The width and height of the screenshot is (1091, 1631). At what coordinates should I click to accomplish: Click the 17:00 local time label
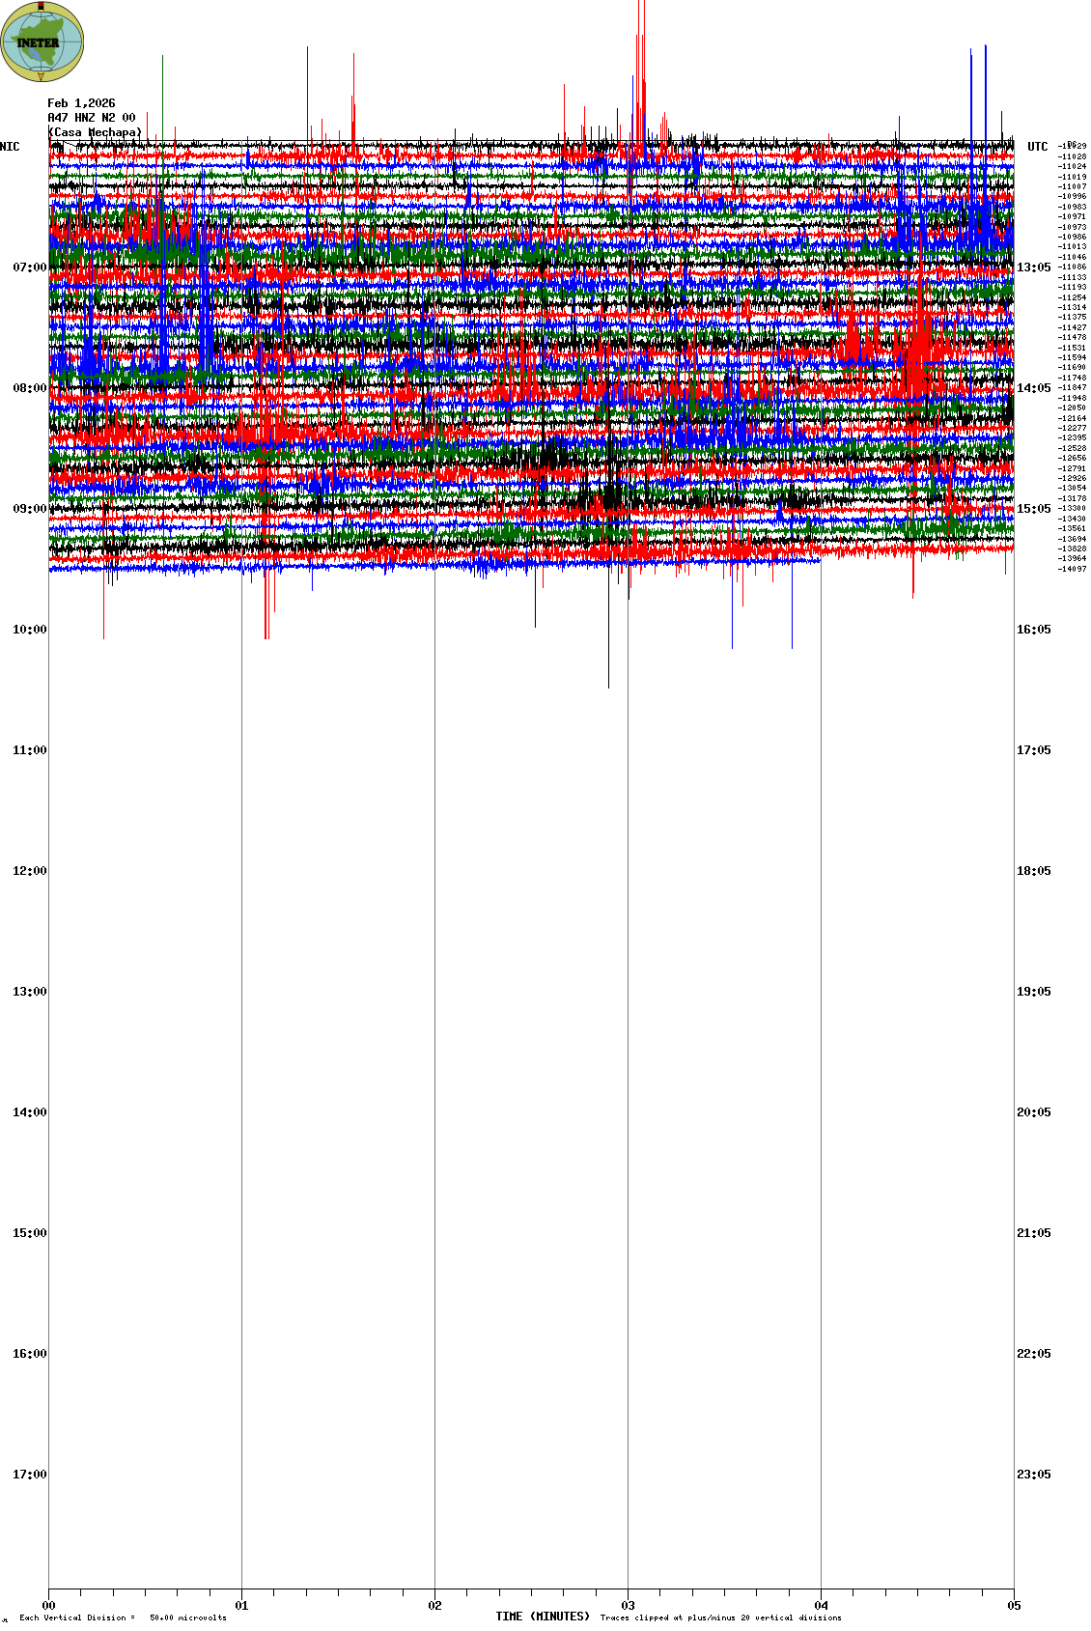point(29,1475)
